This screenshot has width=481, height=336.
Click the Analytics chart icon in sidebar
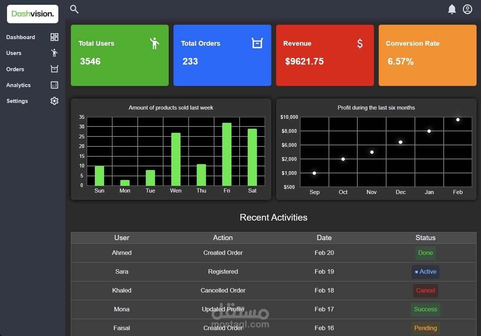54,85
